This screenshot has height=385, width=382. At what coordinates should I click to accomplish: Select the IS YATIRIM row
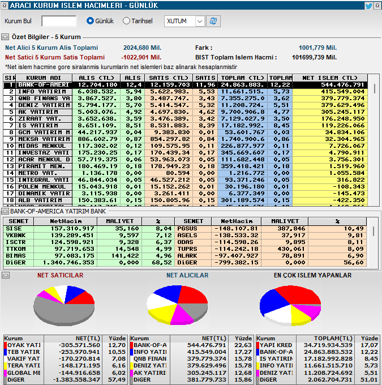[x=186, y=126]
